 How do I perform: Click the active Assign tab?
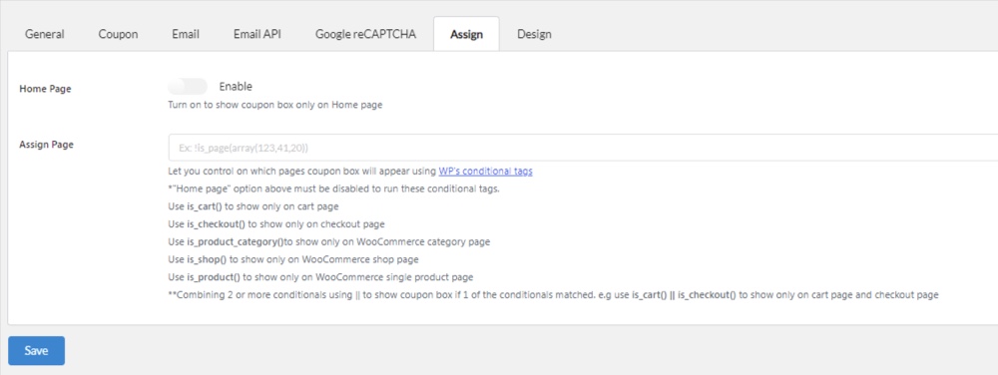(x=466, y=34)
